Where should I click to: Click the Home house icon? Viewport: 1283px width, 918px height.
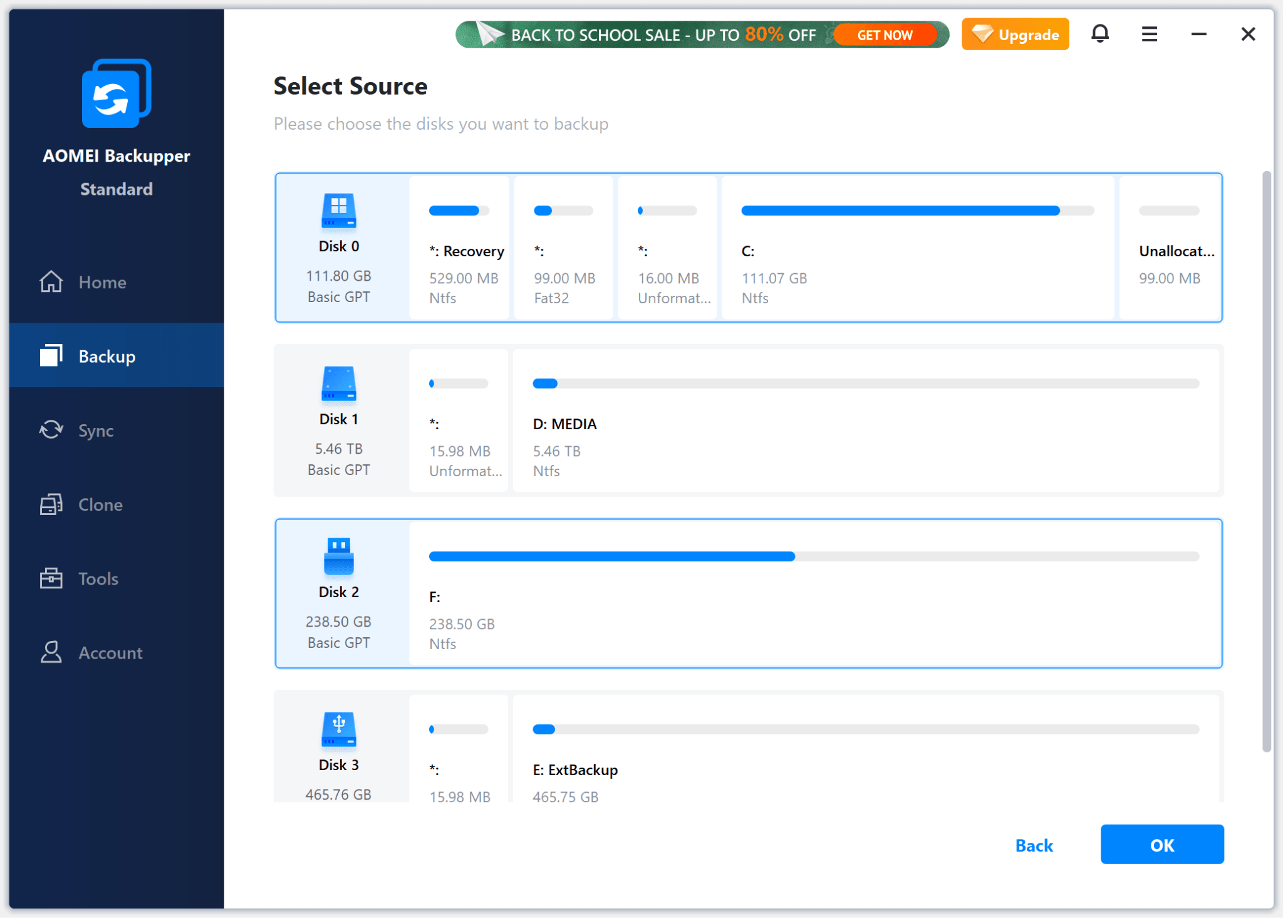click(51, 282)
